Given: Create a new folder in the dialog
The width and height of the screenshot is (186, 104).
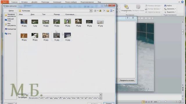Looking at the screenshot, I should (x=108, y=11).
